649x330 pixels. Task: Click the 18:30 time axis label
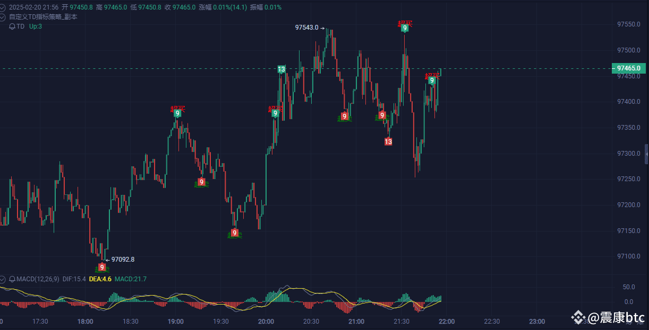(131, 322)
